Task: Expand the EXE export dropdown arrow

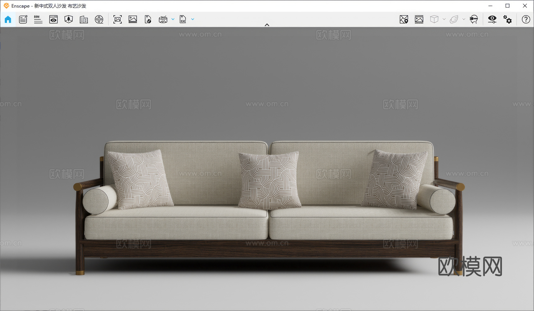Action: [193, 19]
